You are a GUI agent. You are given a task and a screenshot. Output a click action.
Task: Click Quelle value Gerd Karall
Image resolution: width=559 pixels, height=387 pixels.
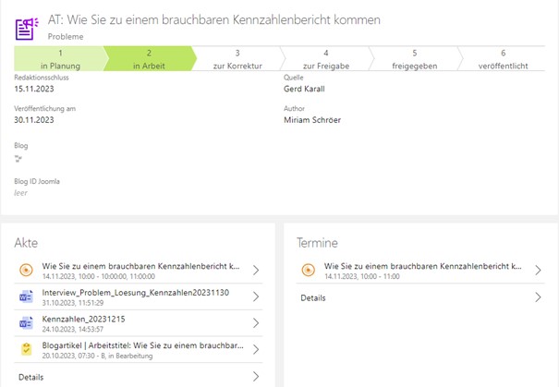point(304,89)
